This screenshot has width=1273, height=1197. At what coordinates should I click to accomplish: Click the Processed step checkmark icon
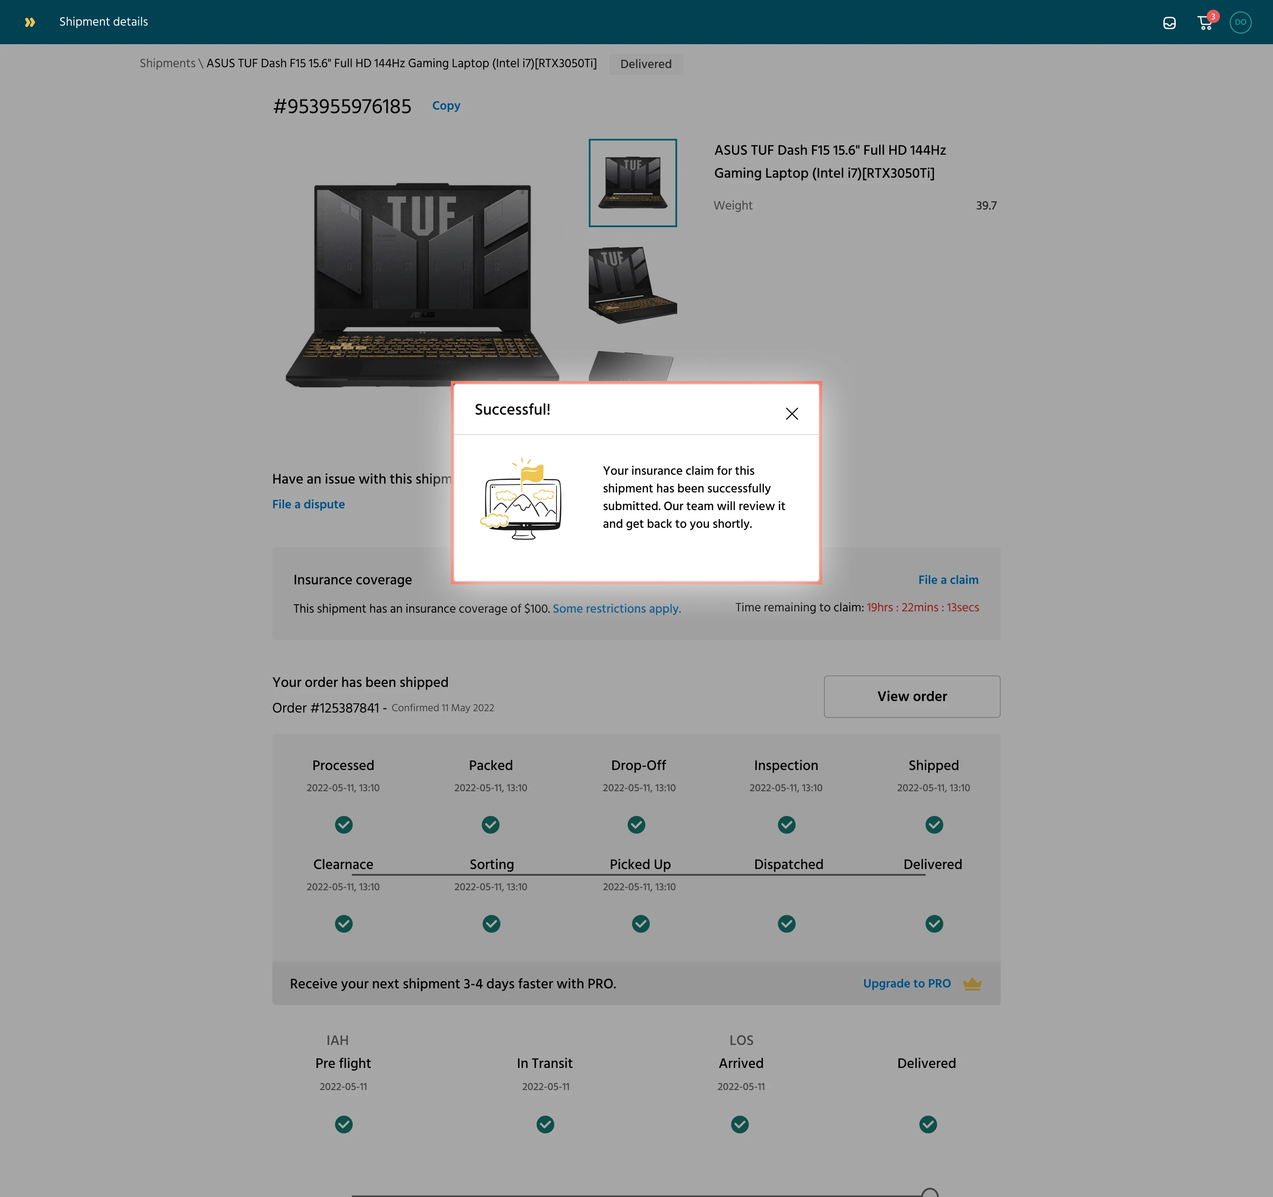343,824
